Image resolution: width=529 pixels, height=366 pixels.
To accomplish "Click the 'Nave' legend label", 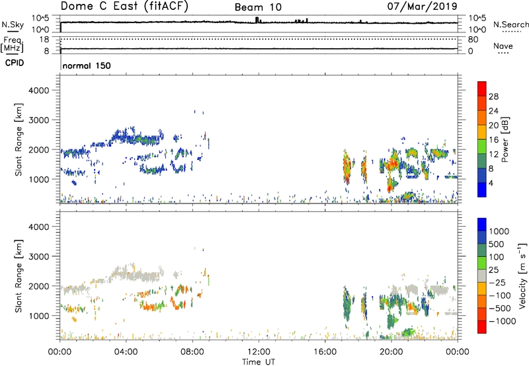I will (503, 46).
